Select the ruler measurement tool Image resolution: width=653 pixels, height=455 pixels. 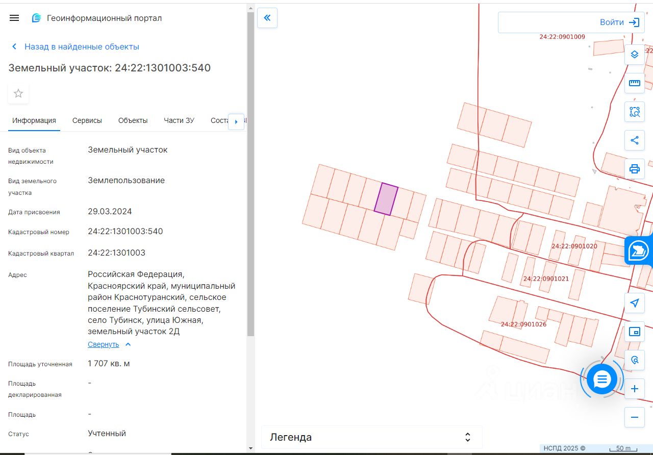[x=635, y=83]
